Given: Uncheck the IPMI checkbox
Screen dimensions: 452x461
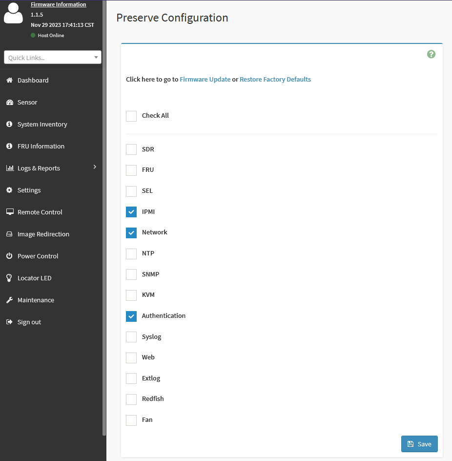Looking at the screenshot, I should click(131, 212).
